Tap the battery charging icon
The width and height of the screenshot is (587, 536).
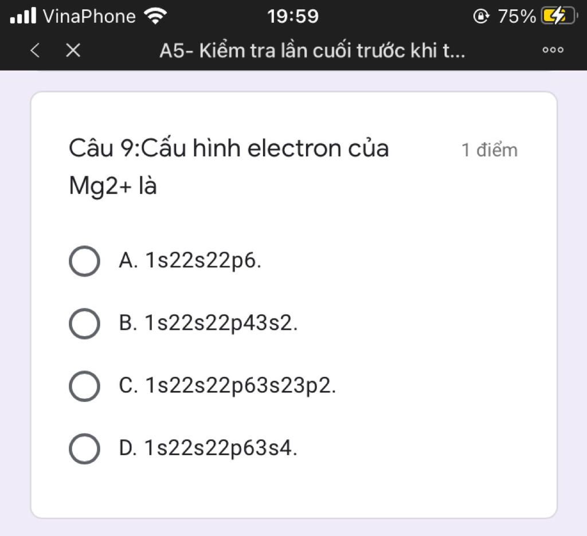pyautogui.click(x=559, y=16)
